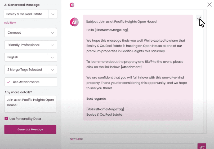Focus the chat input field at bottom
The width and height of the screenshot is (214, 149).
pos(132,146)
